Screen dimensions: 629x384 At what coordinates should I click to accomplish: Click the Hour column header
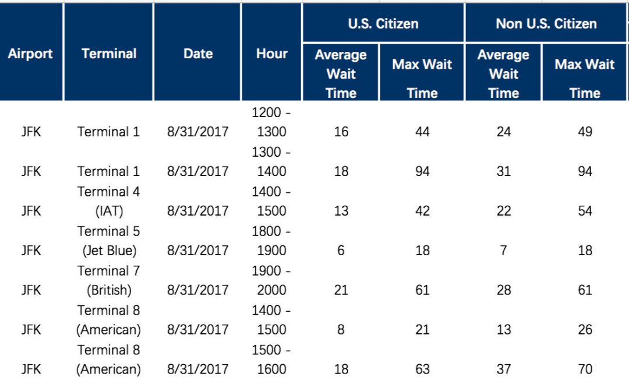click(x=272, y=54)
